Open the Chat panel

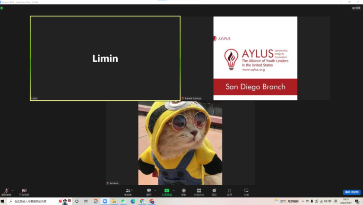pyautogui.click(x=149, y=192)
